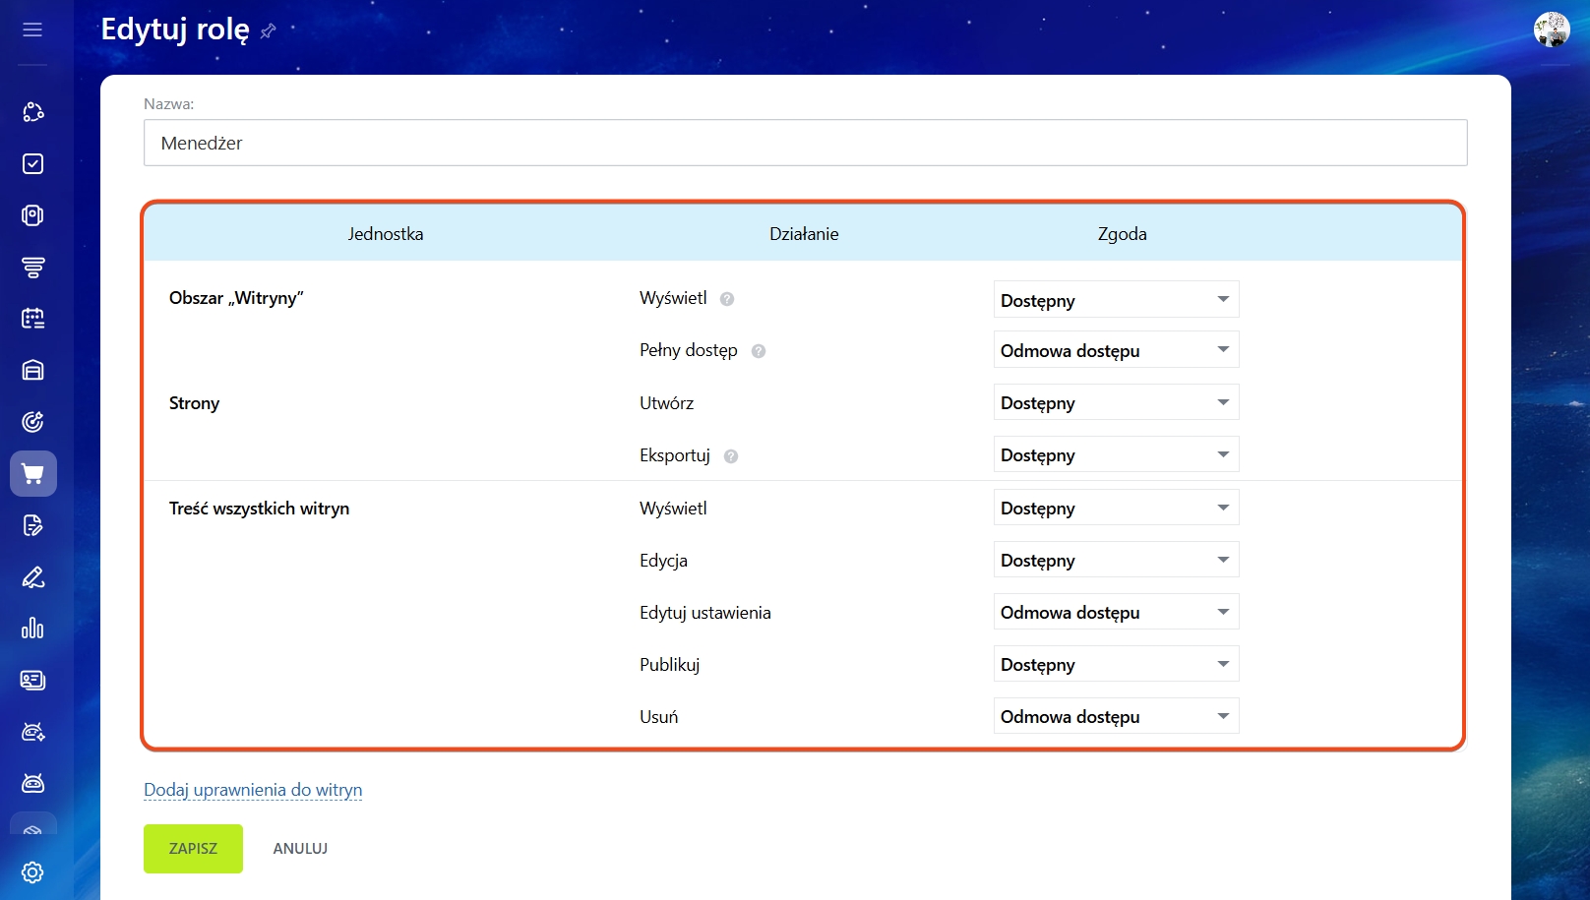This screenshot has height=900, width=1590.
Task: Open the calendar icon in sidebar
Action: [32, 319]
